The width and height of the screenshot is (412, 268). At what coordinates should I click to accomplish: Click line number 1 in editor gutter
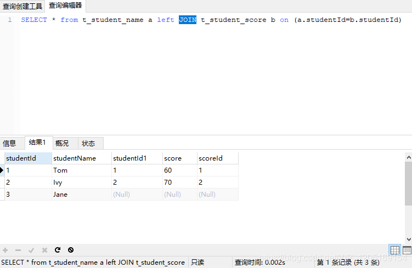tap(10, 20)
